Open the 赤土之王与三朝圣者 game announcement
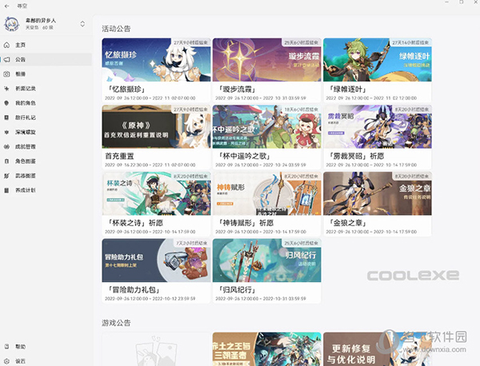The width and height of the screenshot is (480, 366). pos(266,349)
